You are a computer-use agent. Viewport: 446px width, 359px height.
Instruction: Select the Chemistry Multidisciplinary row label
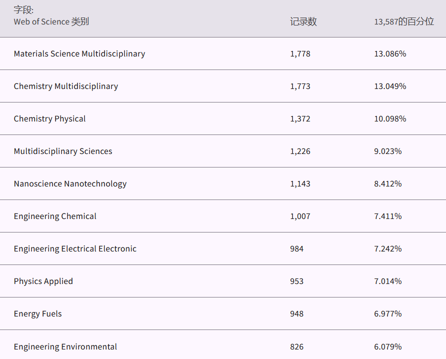(x=66, y=86)
